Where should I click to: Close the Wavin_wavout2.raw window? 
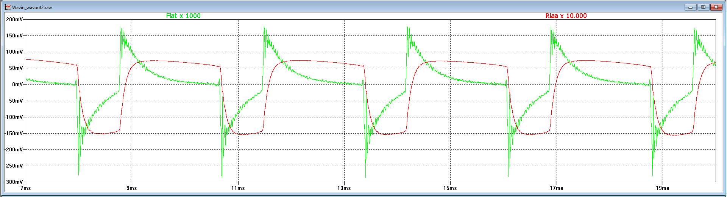coord(716,7)
